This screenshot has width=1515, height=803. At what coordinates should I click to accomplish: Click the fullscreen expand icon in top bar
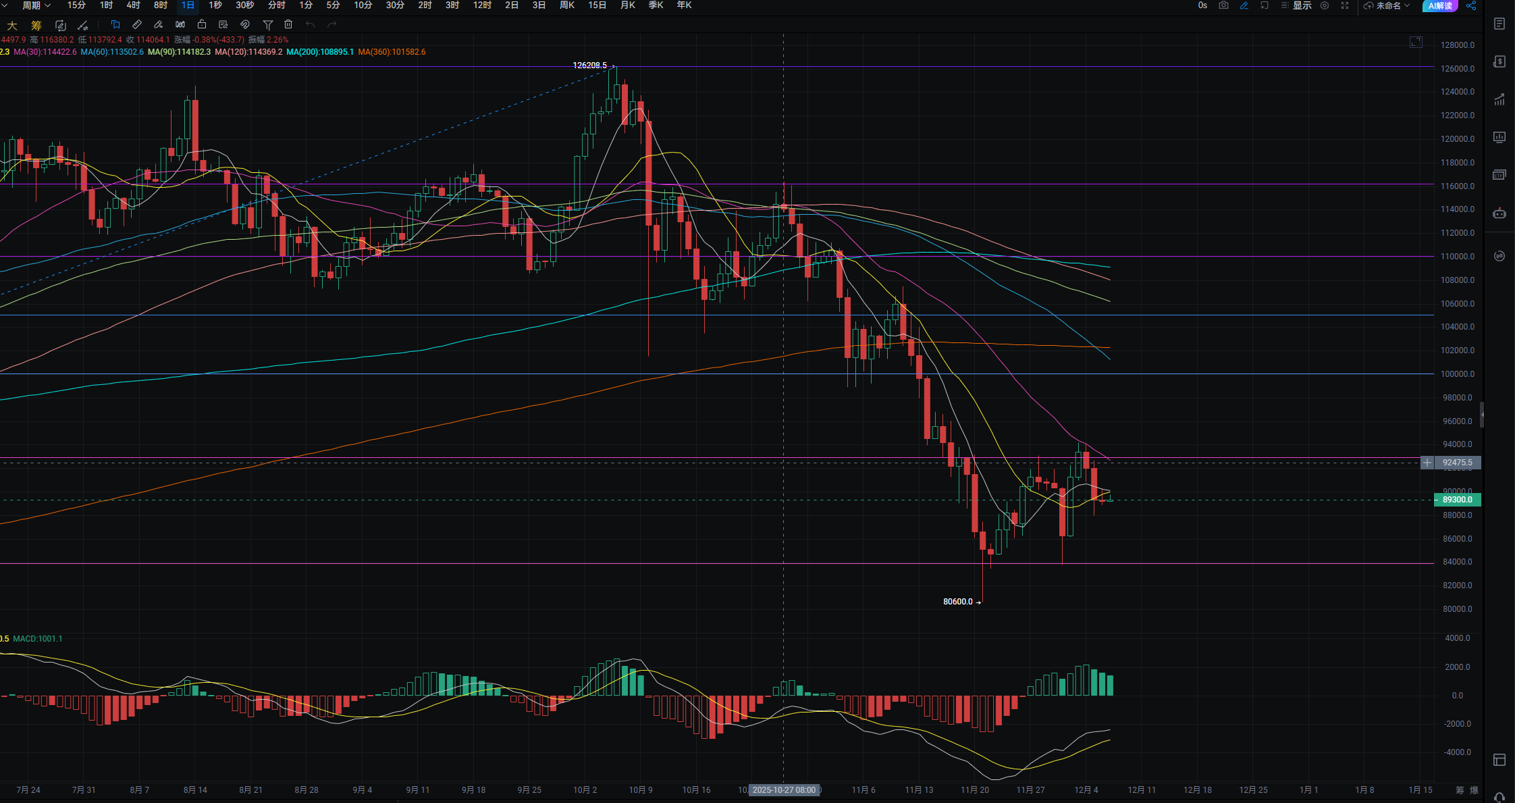[x=1345, y=5]
